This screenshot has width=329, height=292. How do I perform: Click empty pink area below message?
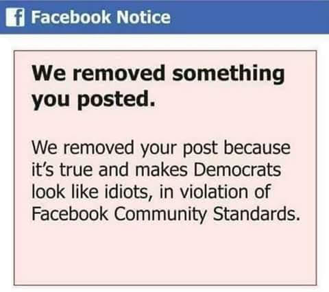(x=165, y=254)
